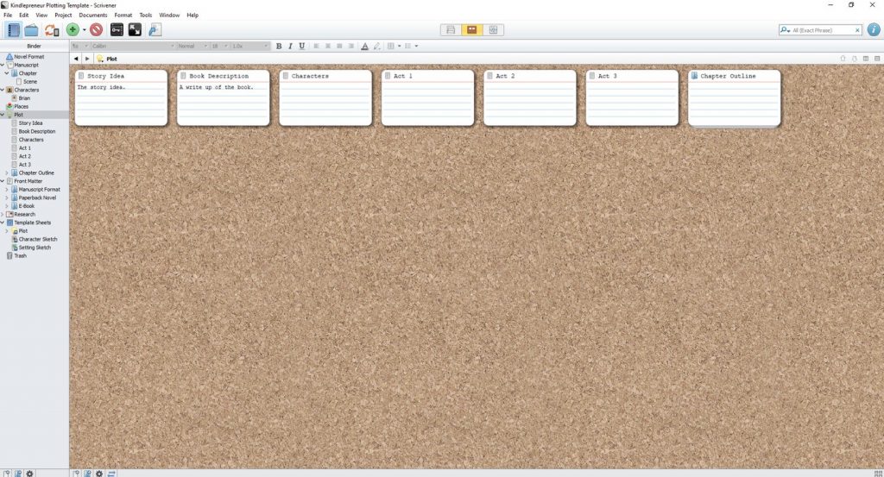Choose text color A icon
This screenshot has width=884, height=477.
point(365,47)
